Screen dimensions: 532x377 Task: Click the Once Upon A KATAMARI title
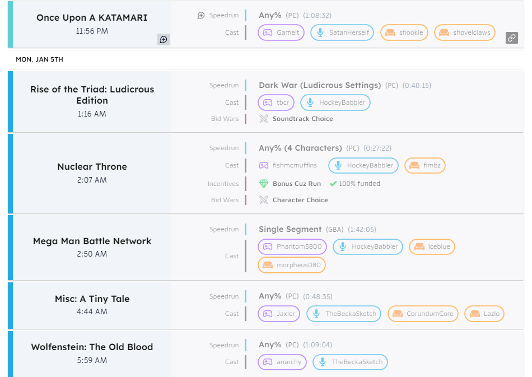(x=92, y=17)
